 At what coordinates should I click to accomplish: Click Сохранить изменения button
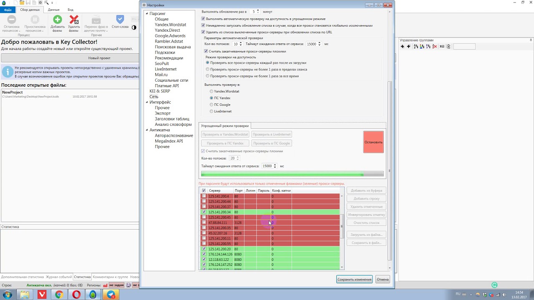pos(354,280)
